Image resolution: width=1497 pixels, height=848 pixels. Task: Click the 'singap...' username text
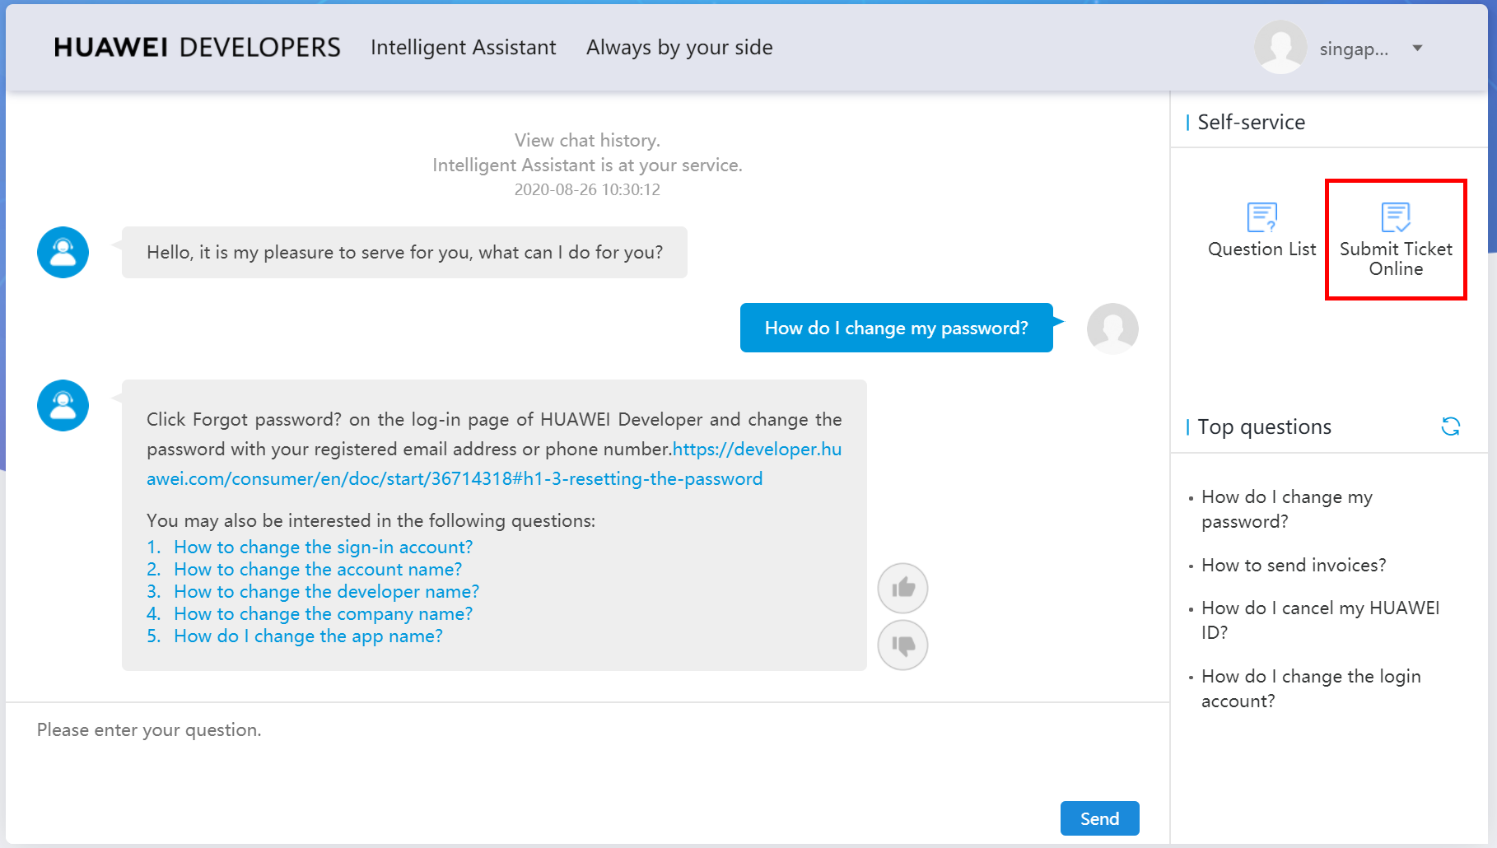pos(1354,49)
